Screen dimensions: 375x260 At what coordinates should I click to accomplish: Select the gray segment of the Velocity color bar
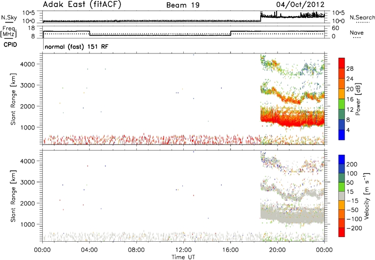pyautogui.click(x=342, y=196)
